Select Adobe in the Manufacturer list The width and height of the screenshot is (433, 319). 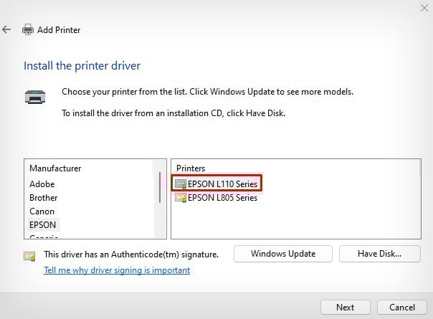[42, 184]
